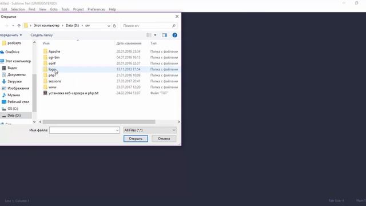
Task: Open file name combo box dropdown
Action: 117,130
